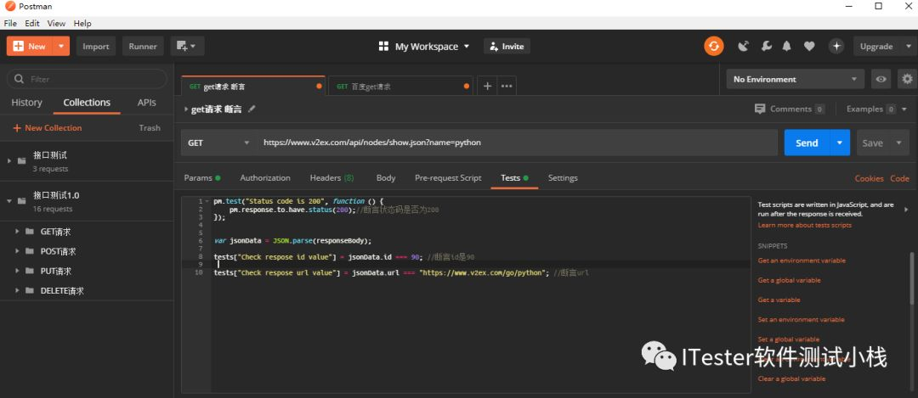Open the Body tab
Screen dimensions: 918x398
(x=386, y=177)
